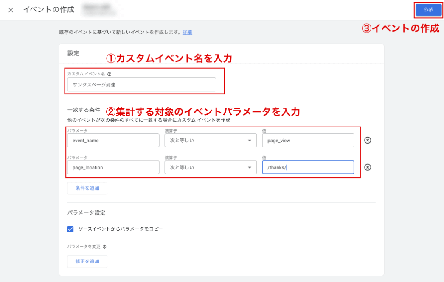Click the blue 作成 button

click(428, 10)
